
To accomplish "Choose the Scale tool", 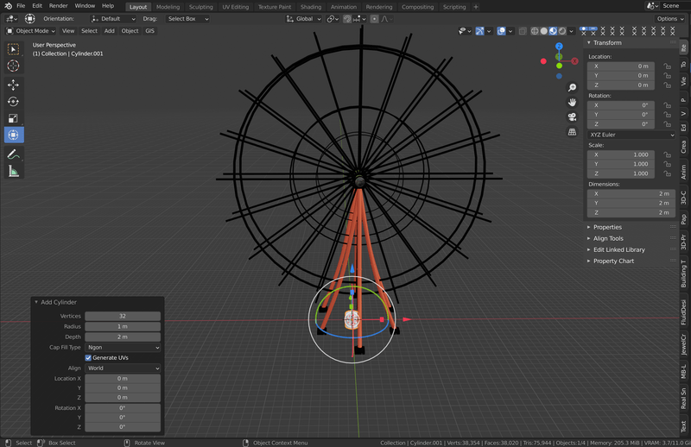I will click(13, 118).
